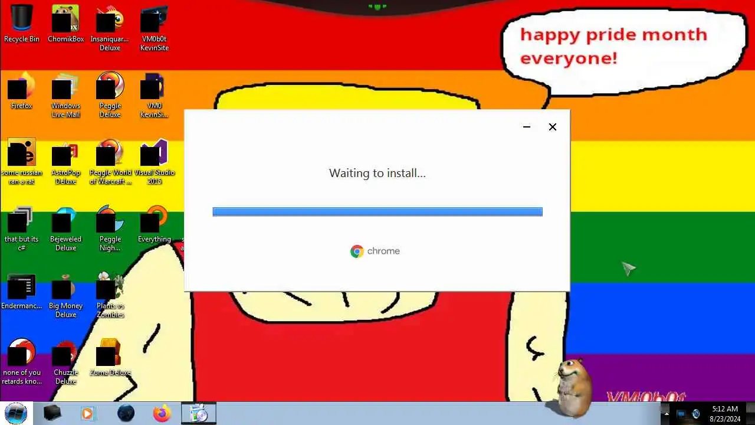Open the volume tray icon
Viewport: 755px width, 425px height.
pos(696,414)
